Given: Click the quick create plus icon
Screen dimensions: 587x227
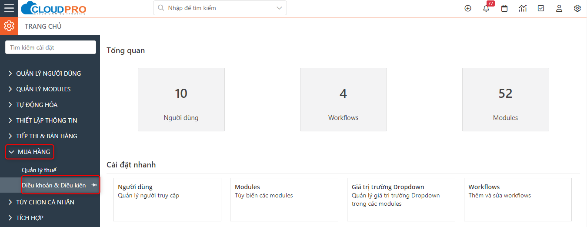Looking at the screenshot, I should click(x=468, y=8).
